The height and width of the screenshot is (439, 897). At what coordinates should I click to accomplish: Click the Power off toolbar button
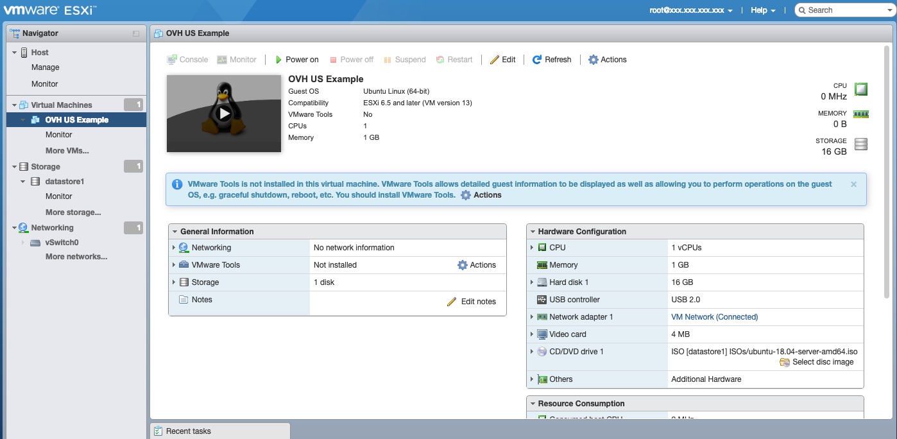(x=352, y=60)
